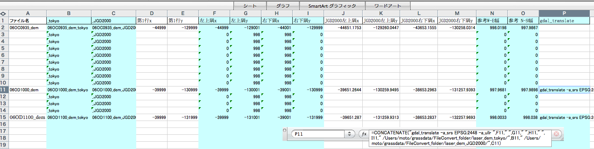Select cell with value -129260.0447
This screenshot has width=594, height=149.
pos(381,27)
